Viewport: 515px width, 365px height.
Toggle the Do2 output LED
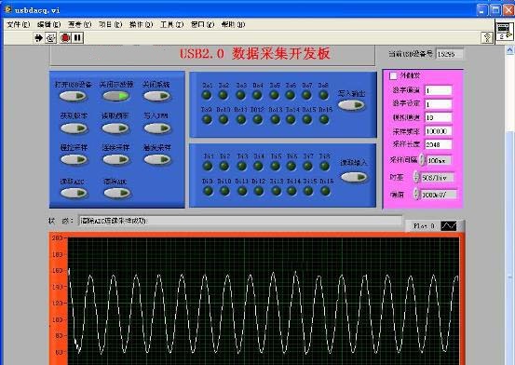point(224,95)
